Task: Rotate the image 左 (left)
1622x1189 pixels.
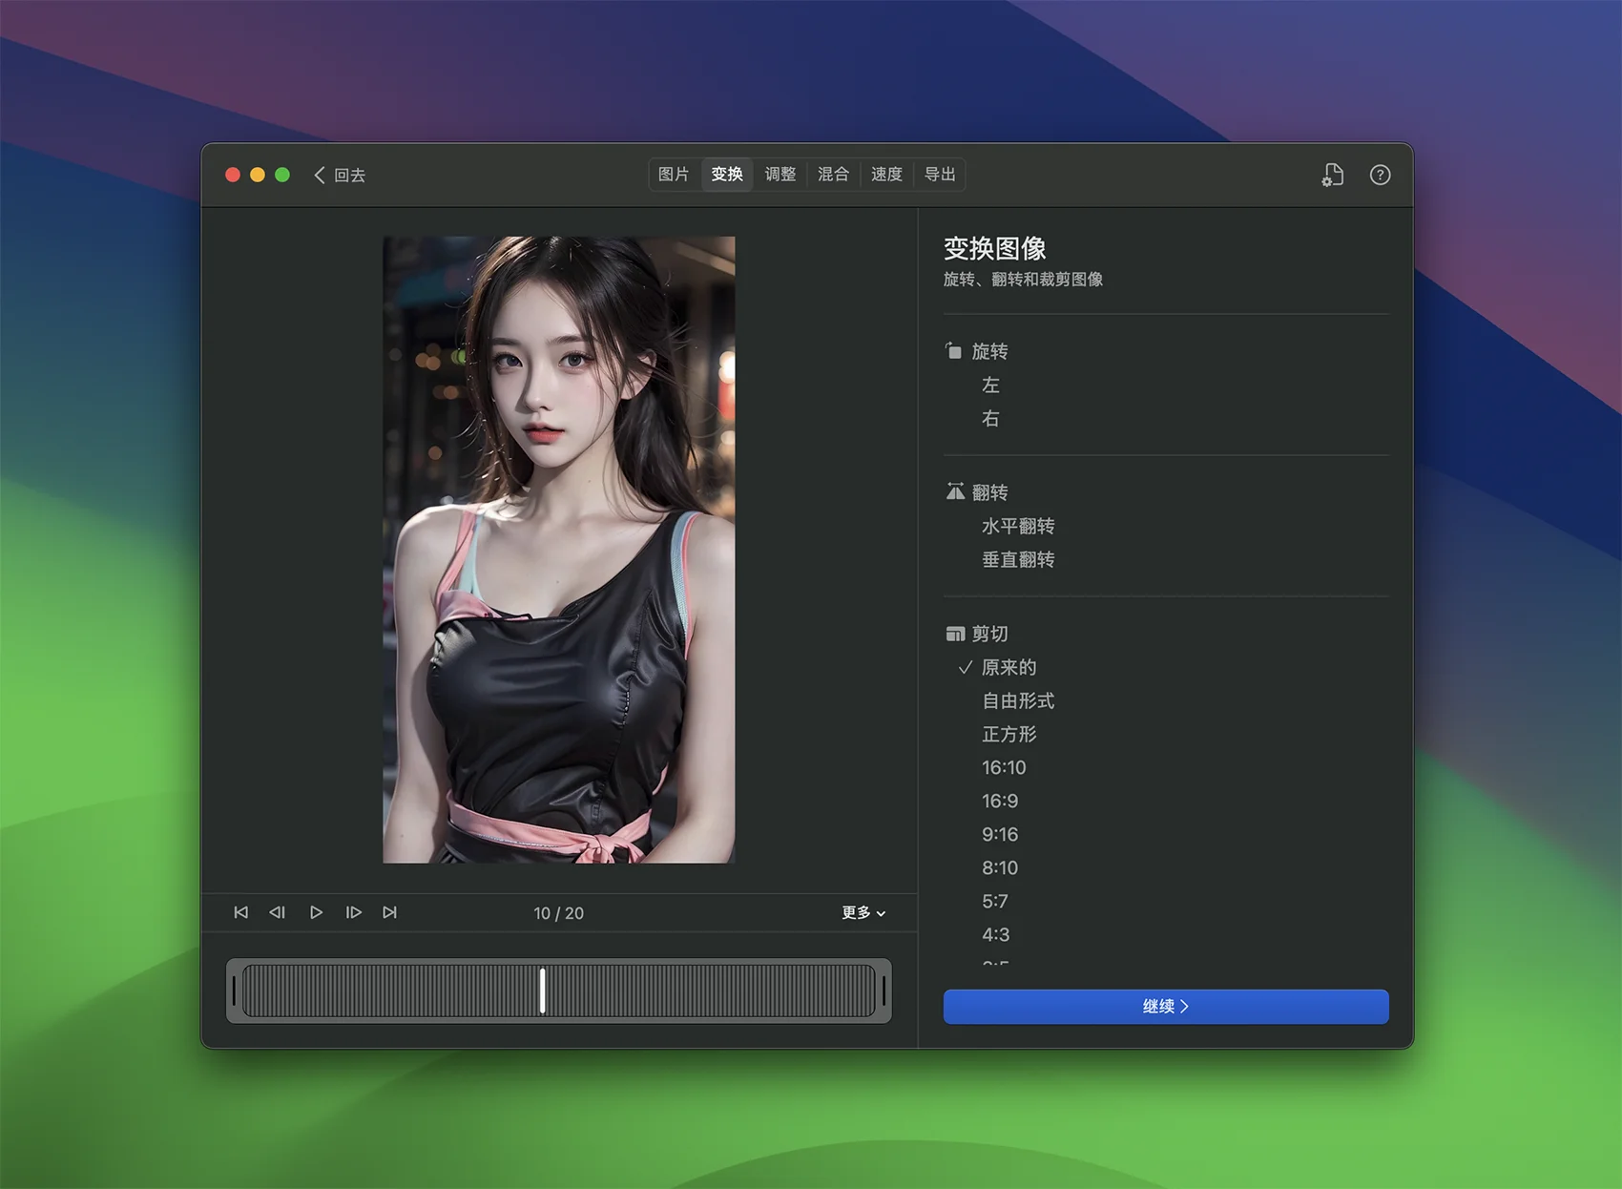Action: pos(990,385)
